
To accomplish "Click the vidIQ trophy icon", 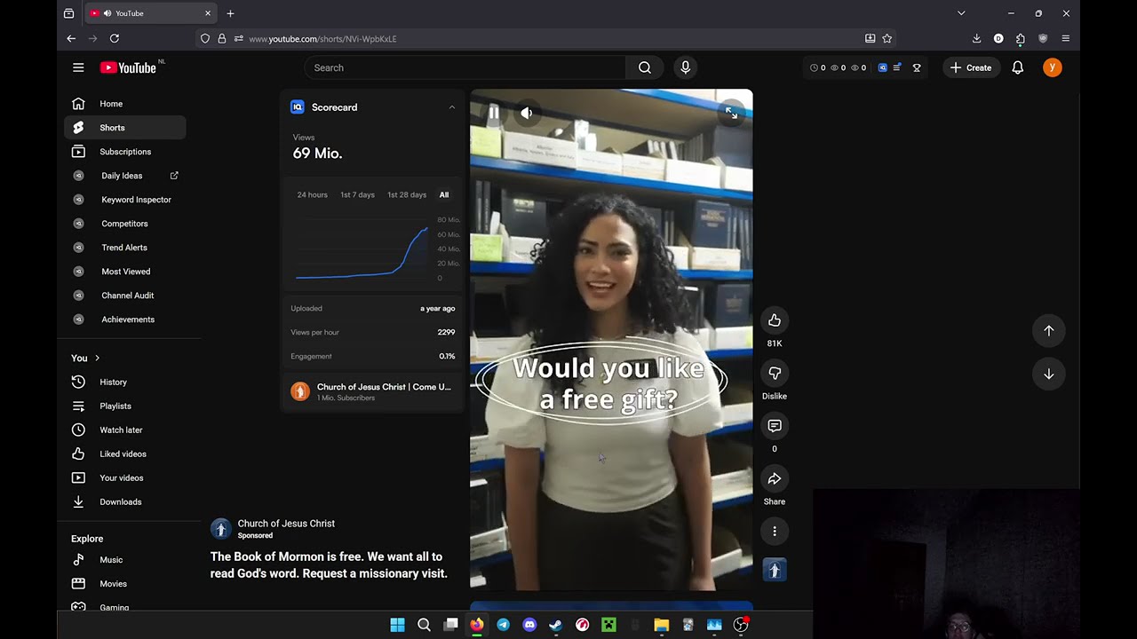I will [x=917, y=67].
